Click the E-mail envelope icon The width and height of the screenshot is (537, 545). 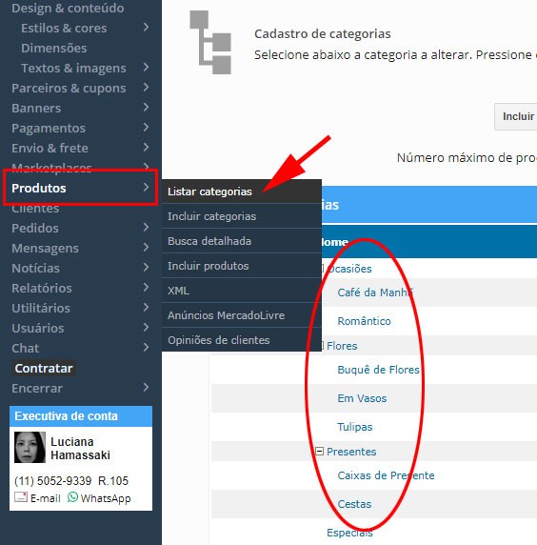click(x=21, y=497)
